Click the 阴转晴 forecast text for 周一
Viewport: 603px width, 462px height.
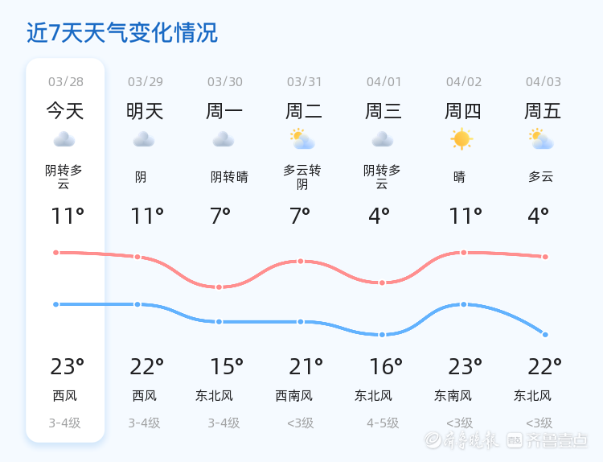[229, 177]
